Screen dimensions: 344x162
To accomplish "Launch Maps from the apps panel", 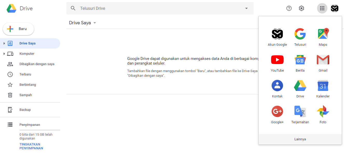I will click(323, 37).
